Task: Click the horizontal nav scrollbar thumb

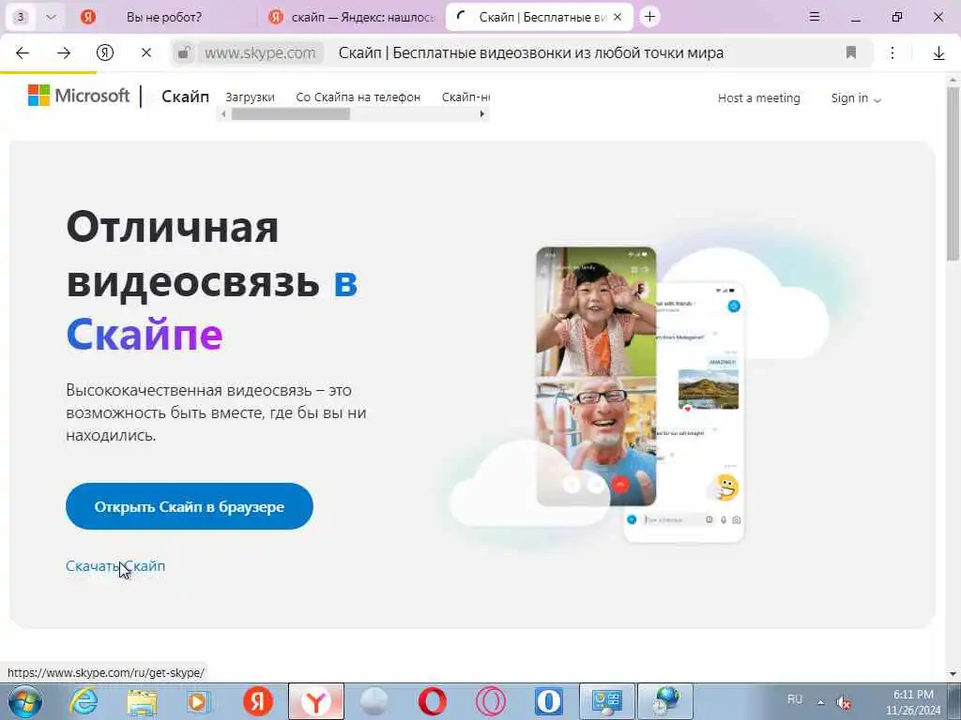Action: point(291,113)
